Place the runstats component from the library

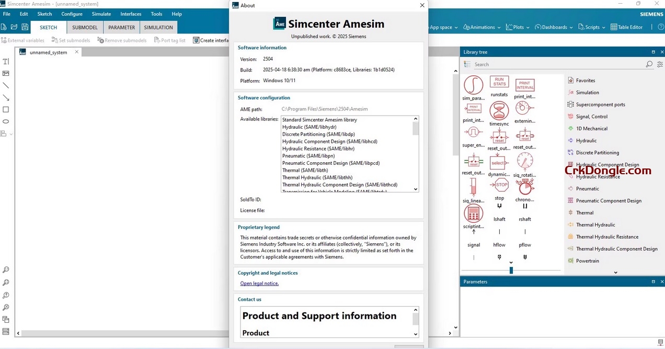point(499,83)
